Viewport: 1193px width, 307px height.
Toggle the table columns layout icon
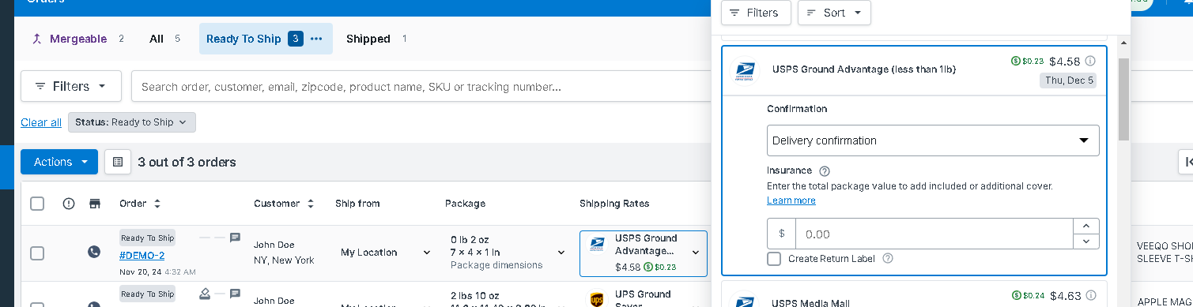pos(118,162)
